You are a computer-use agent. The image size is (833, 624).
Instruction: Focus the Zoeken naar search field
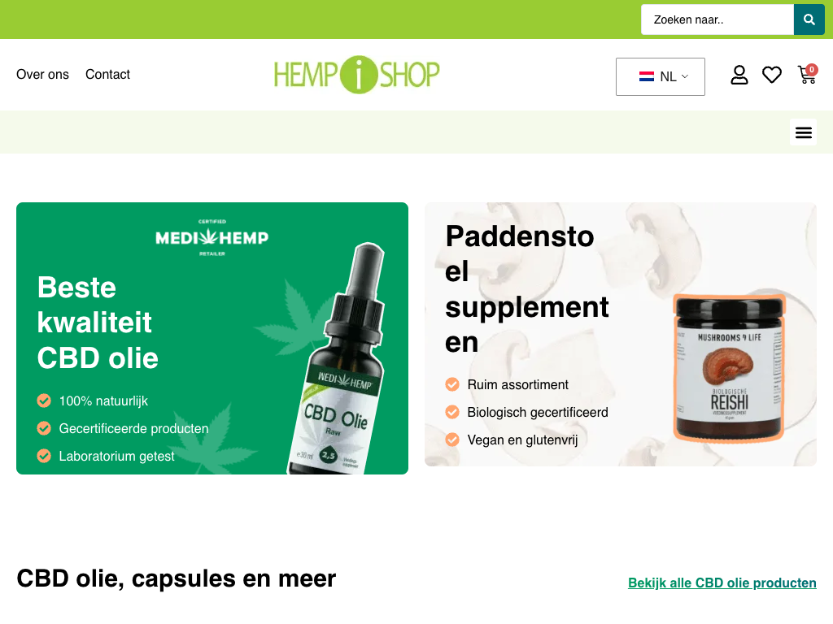pos(717,19)
